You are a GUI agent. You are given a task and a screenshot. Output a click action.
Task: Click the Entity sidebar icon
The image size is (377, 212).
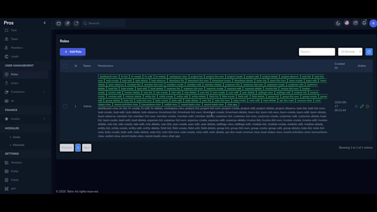(x=7, y=171)
